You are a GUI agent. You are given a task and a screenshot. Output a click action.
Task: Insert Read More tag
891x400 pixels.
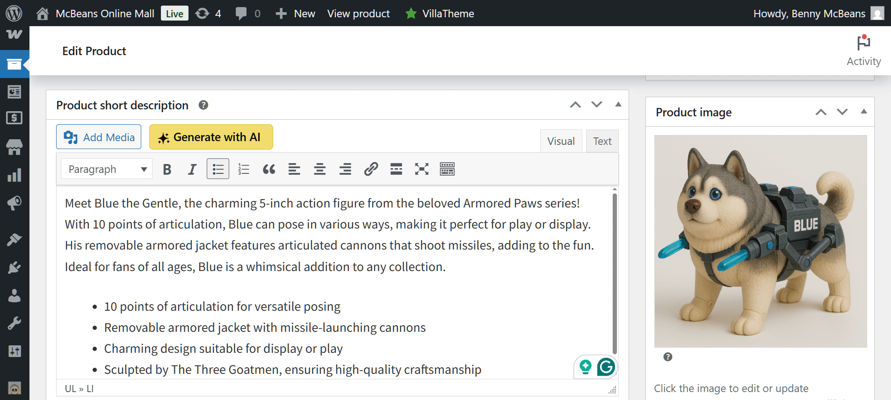tap(396, 169)
